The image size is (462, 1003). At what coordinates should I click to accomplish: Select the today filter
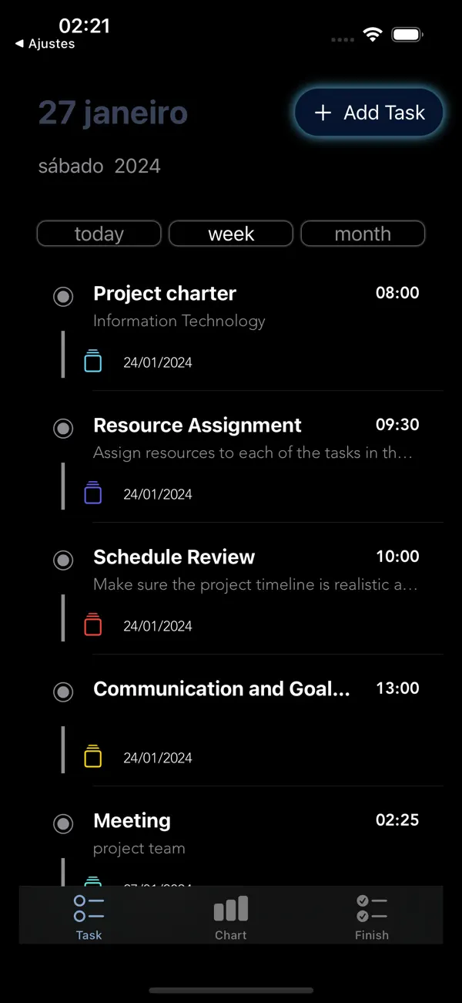(99, 234)
